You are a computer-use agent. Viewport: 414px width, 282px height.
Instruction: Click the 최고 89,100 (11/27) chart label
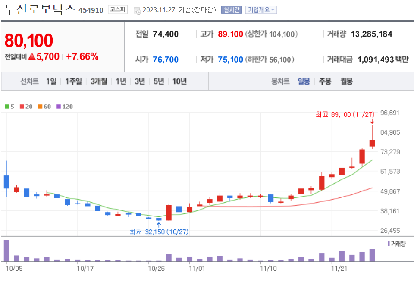(x=345, y=114)
